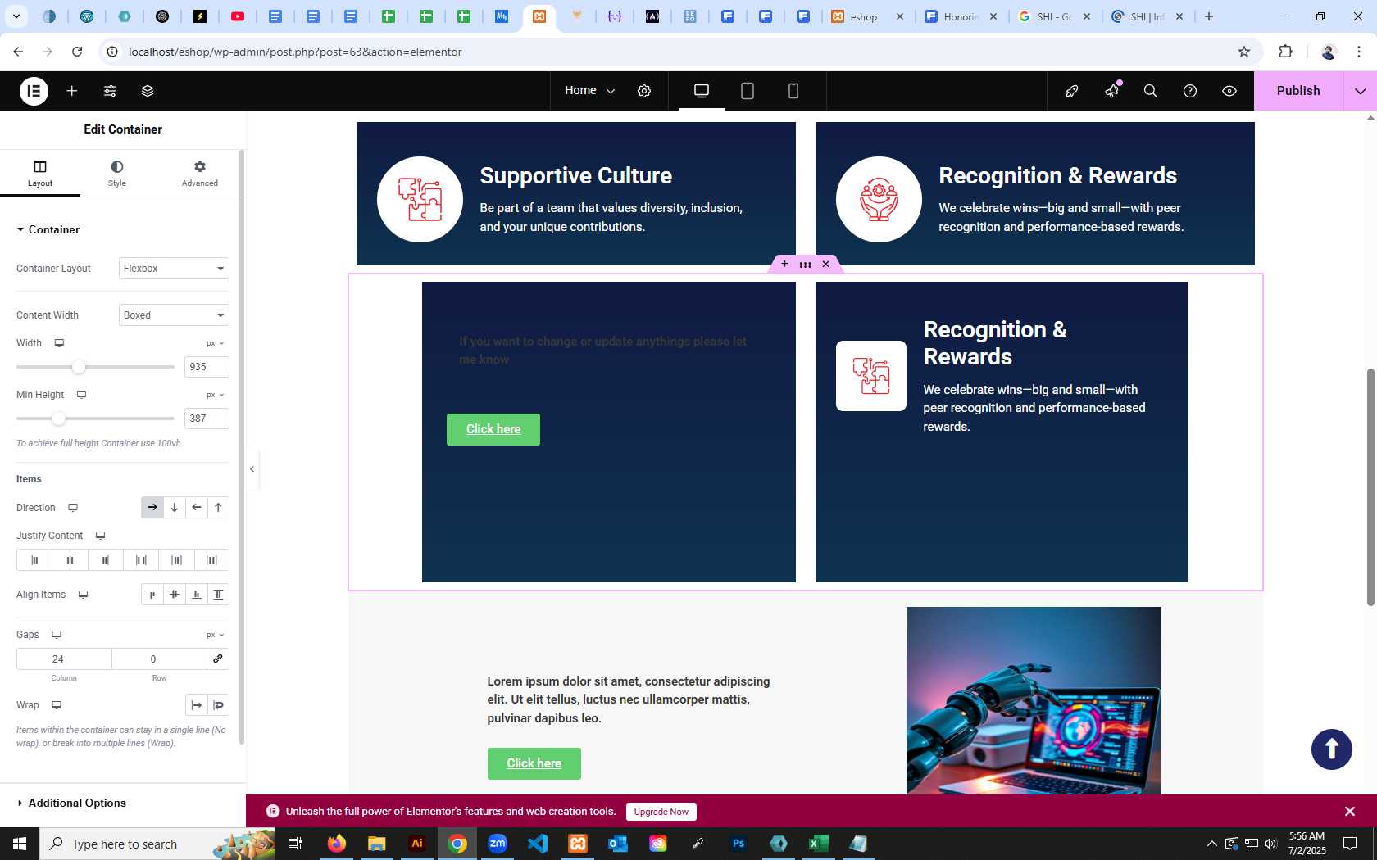Click the Add Element plus icon

(72, 91)
